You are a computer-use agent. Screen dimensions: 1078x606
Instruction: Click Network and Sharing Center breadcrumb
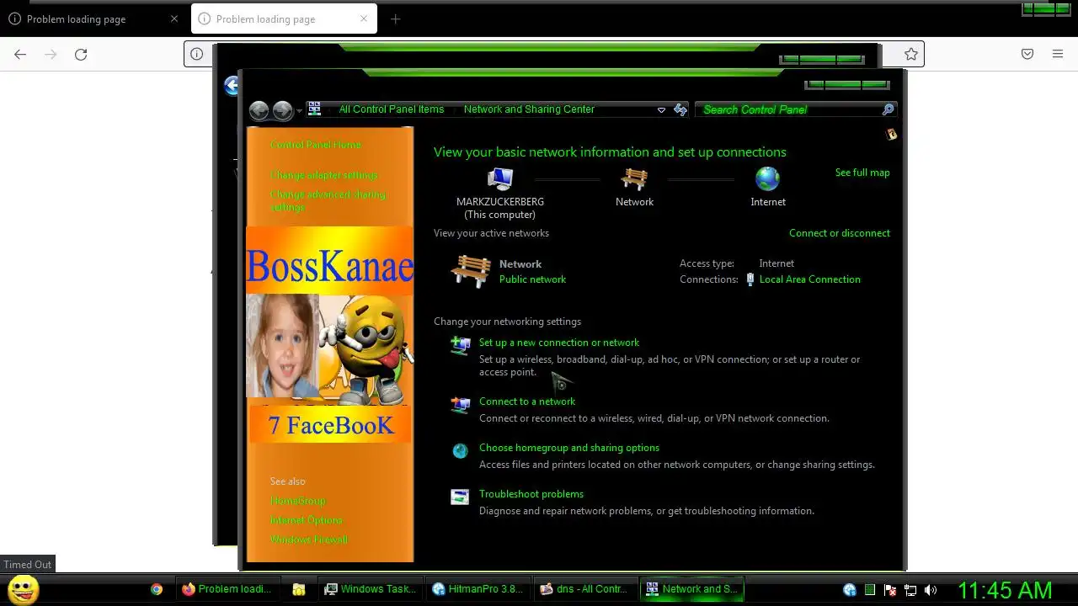(529, 109)
